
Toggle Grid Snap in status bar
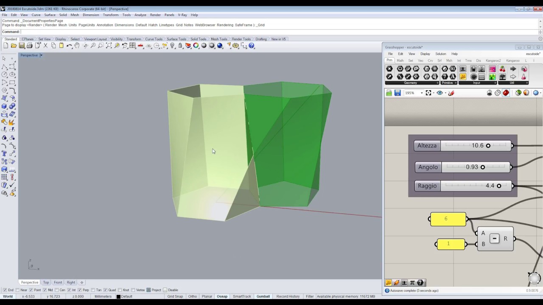[x=175, y=297]
